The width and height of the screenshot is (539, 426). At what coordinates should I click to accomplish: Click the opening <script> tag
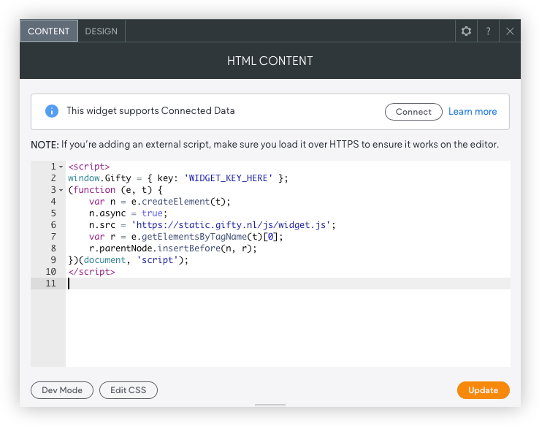pyautogui.click(x=88, y=167)
